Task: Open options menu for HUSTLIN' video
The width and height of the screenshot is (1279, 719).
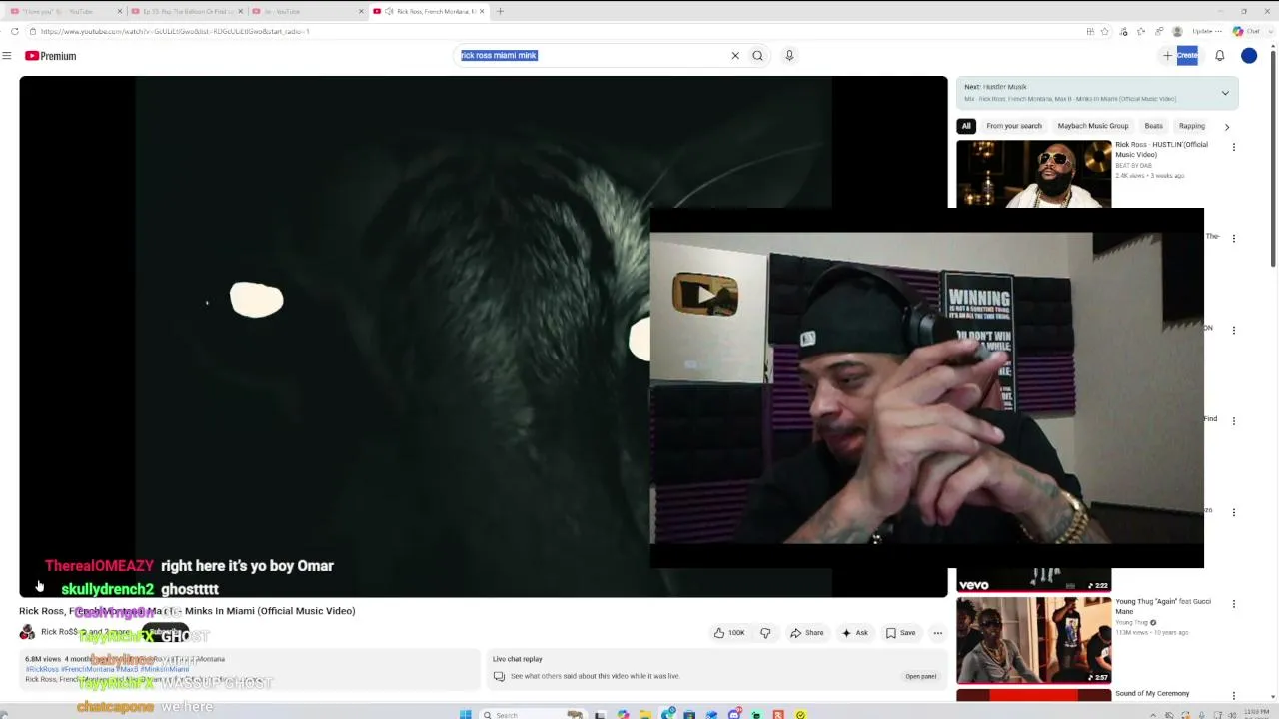Action: click(1234, 148)
